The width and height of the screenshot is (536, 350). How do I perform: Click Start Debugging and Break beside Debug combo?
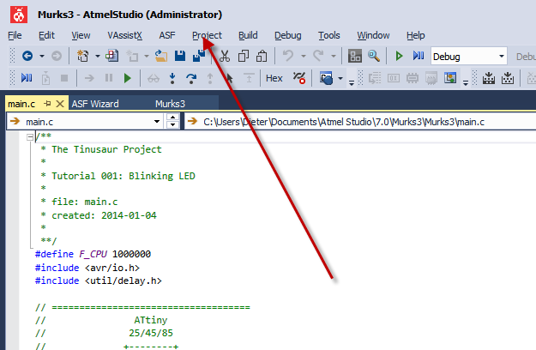tap(418, 56)
